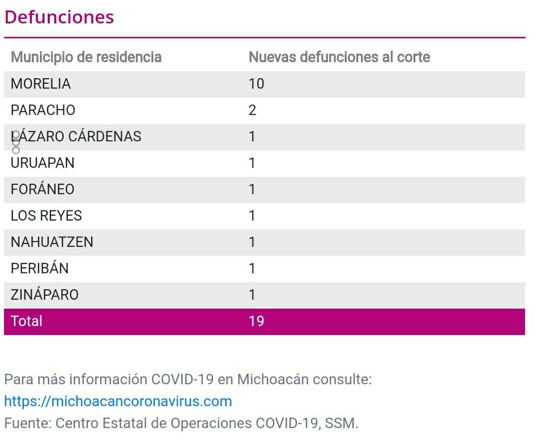
Task: Select the Municipio de residencia column header
Action: pos(86,57)
